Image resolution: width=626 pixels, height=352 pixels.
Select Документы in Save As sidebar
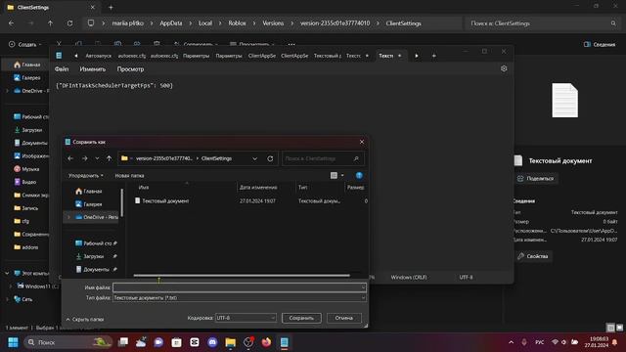pos(93,270)
